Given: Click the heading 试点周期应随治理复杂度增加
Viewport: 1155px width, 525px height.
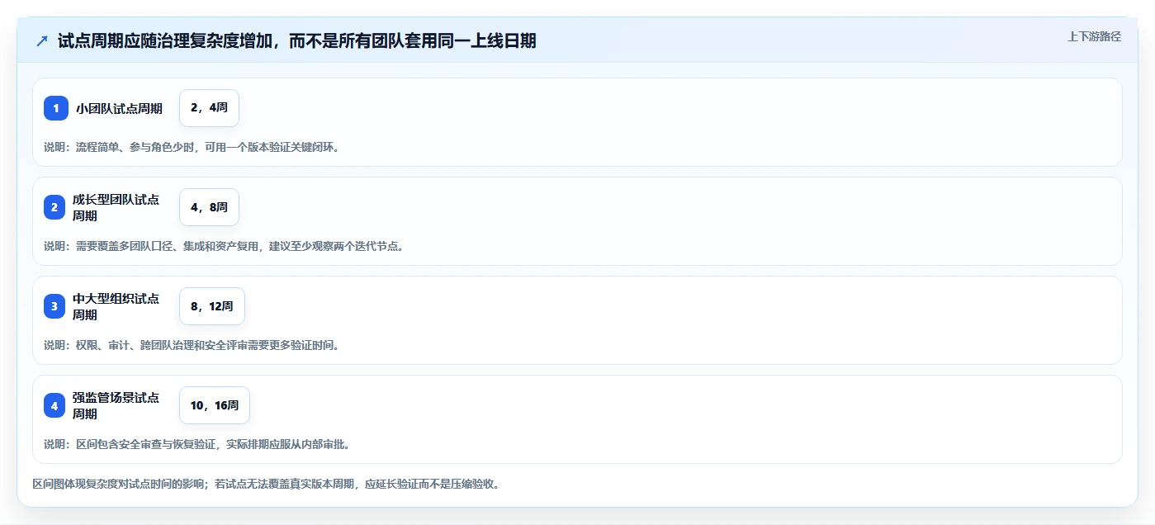Looking at the screenshot, I should point(297,40).
